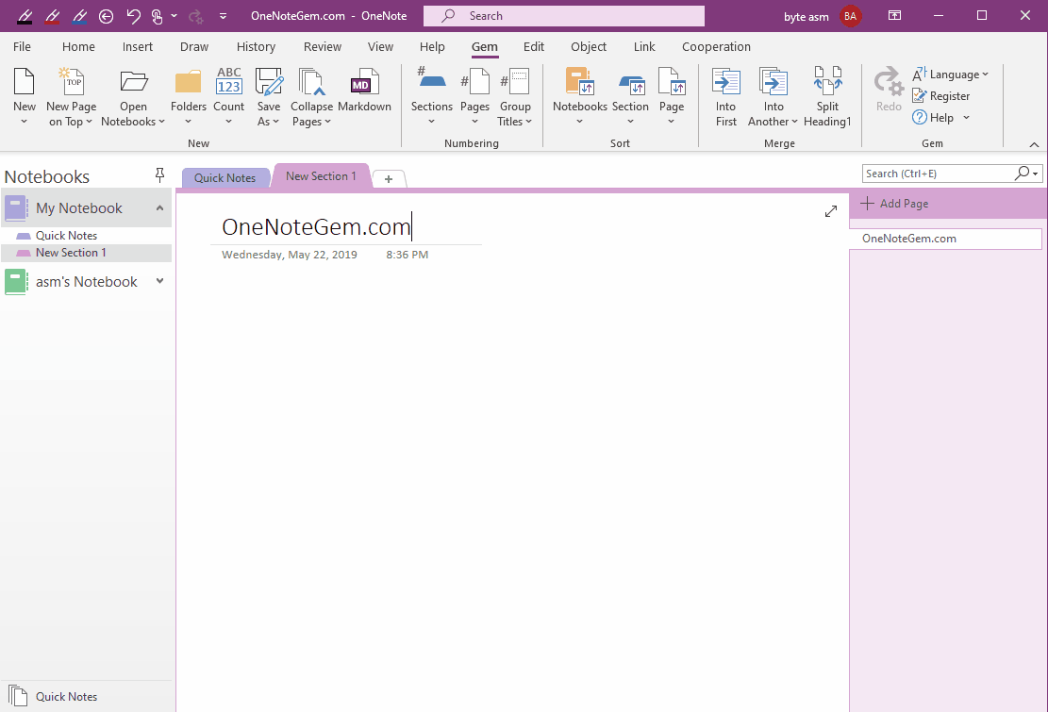
Task: Pin the Notebooks pane
Action: (x=159, y=175)
